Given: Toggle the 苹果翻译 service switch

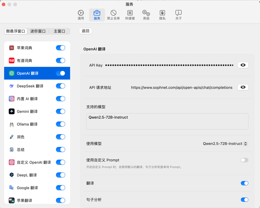Looking at the screenshot, I should (61, 200).
